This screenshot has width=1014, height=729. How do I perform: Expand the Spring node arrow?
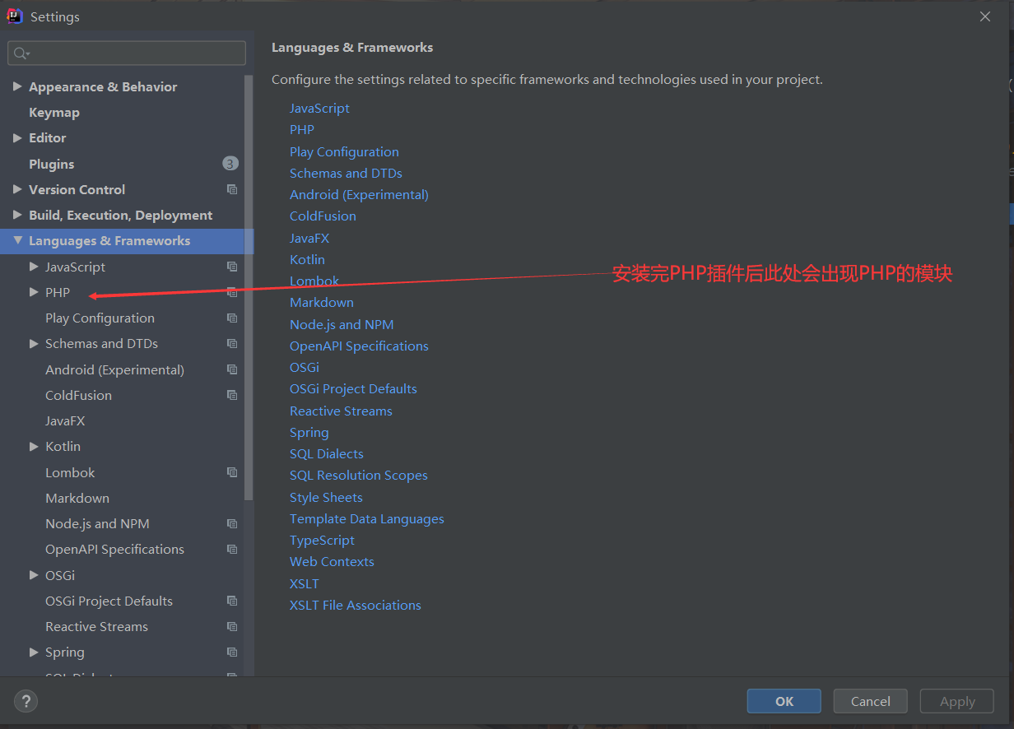click(x=34, y=652)
